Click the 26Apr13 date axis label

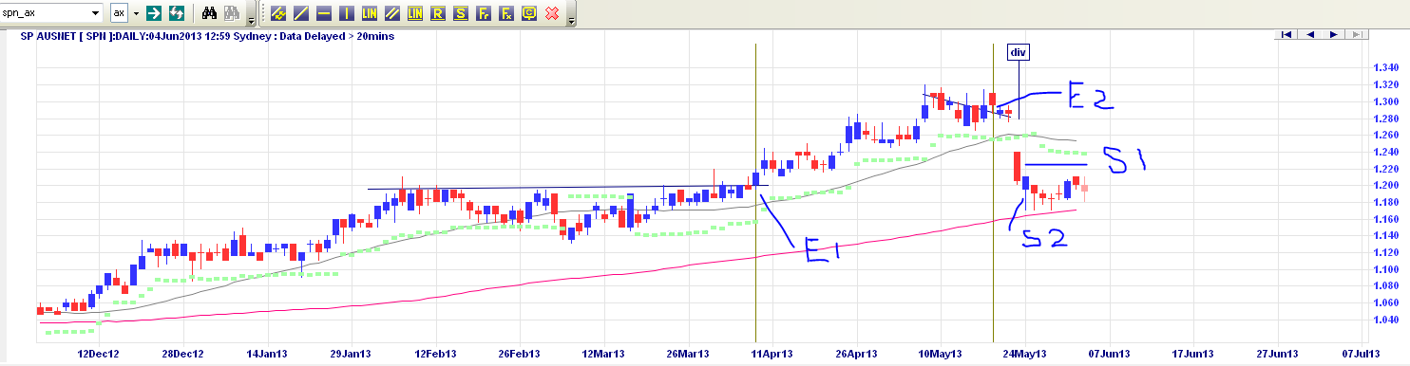[x=856, y=355]
